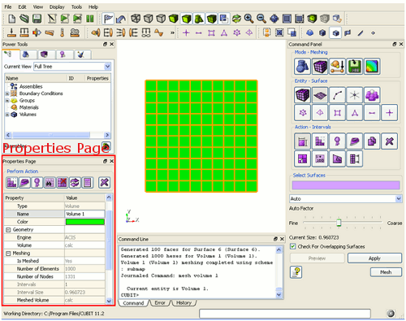The width and height of the screenshot is (406, 321).
Task: Expand the Volumes tree node
Action: tap(7, 115)
